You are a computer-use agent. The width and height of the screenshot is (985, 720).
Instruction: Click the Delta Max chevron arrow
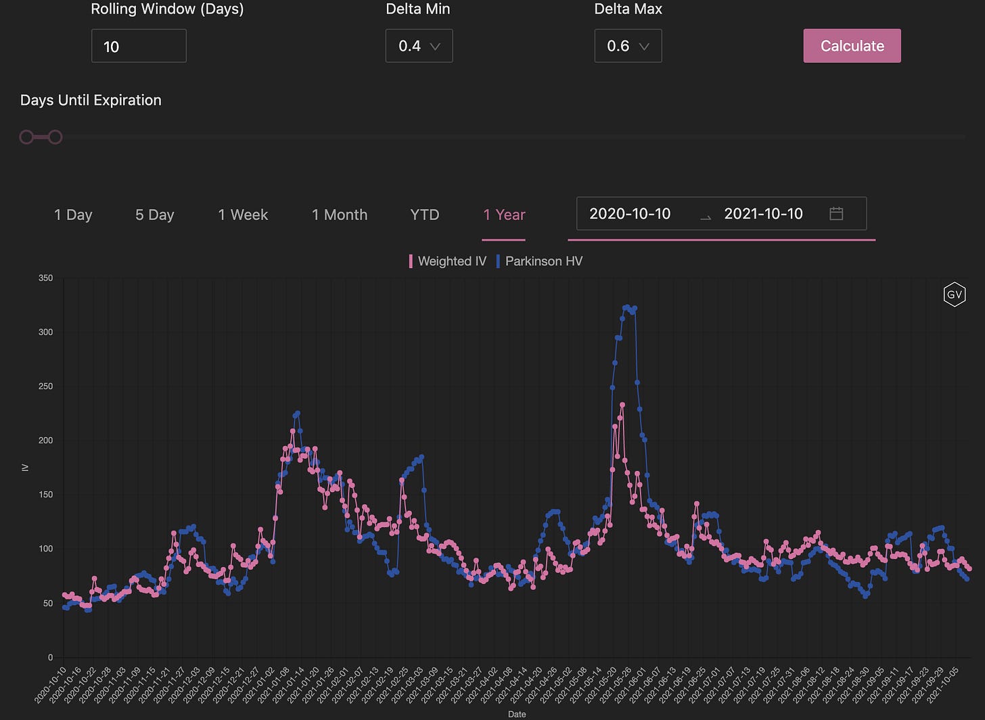pyautogui.click(x=644, y=47)
